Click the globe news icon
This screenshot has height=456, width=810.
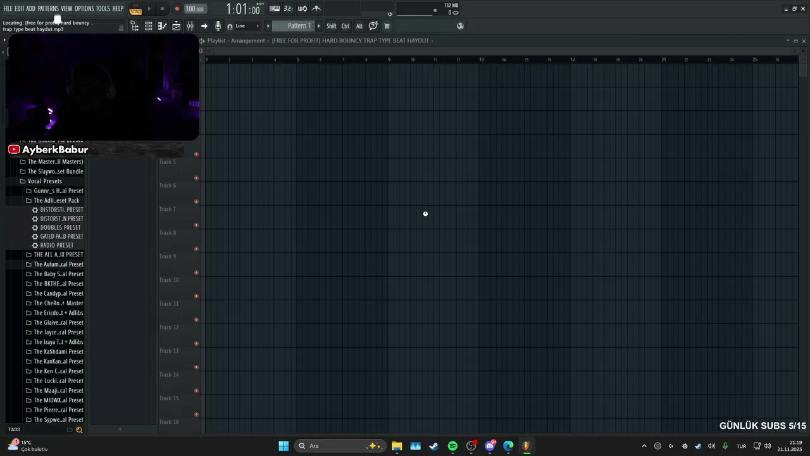tap(460, 26)
